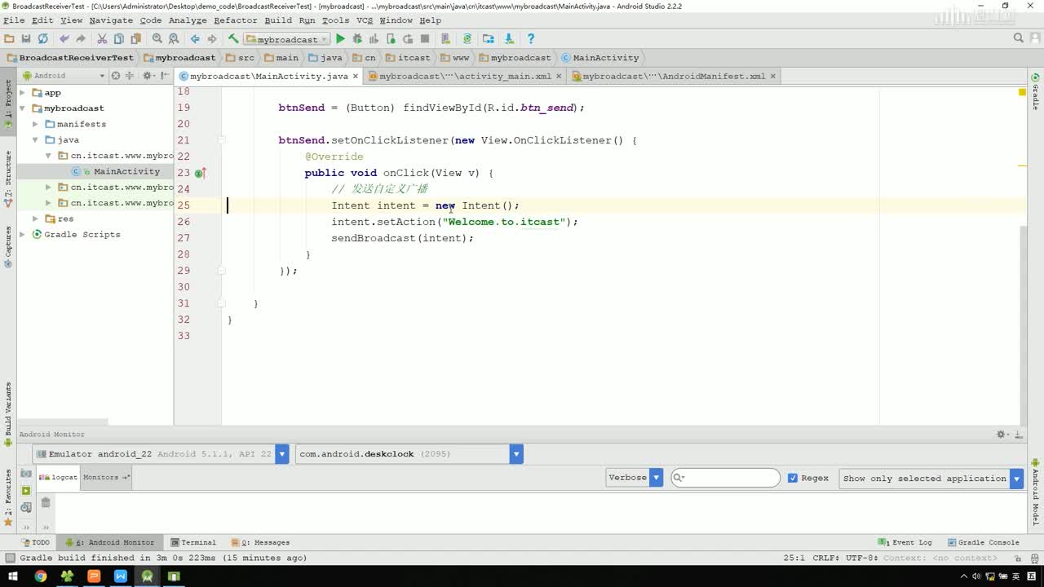The width and height of the screenshot is (1044, 587).
Task: Expand Gradle Scripts in the project tree
Action: pyautogui.click(x=23, y=234)
